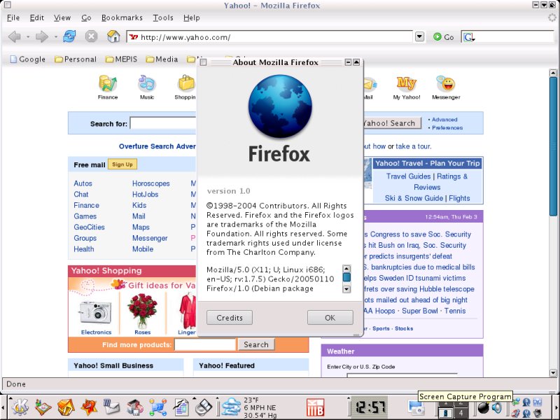Viewport: 560px width, 420px height.
Task: Open the Help menu
Action: 191,17
